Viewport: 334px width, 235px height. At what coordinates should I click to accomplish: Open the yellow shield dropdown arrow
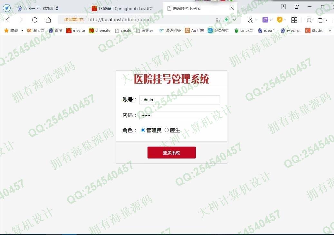coord(285,20)
